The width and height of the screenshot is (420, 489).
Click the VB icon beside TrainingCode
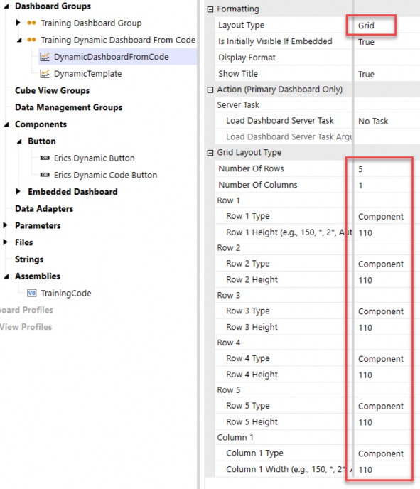[32, 293]
